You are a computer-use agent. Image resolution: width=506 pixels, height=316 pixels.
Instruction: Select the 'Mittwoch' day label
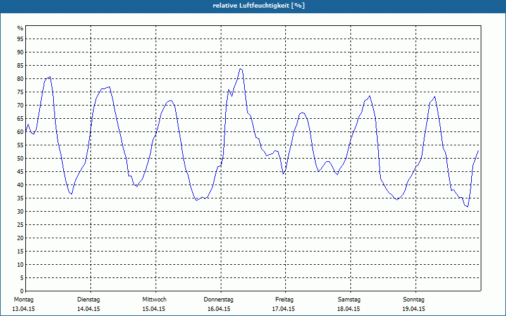pyautogui.click(x=154, y=300)
